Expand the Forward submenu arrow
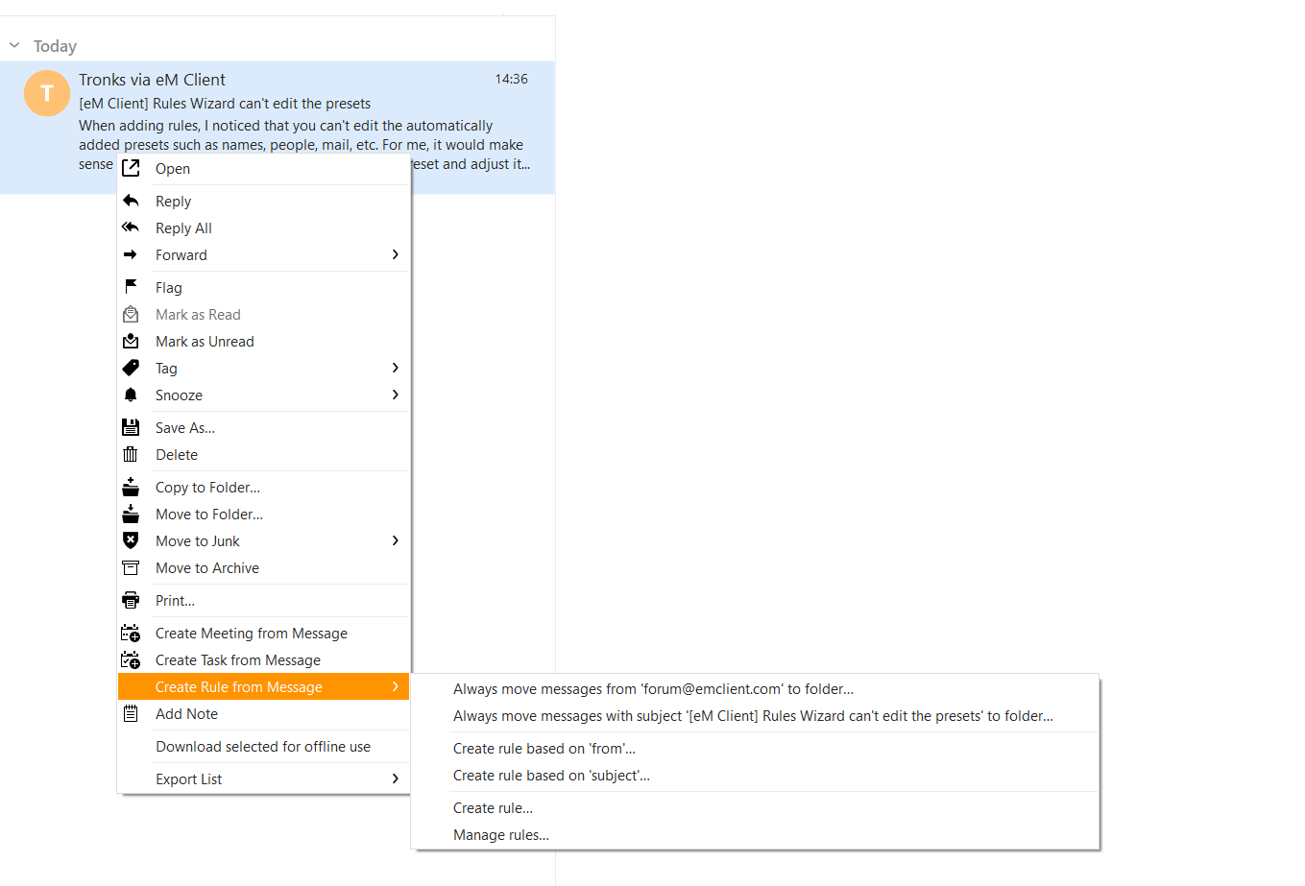 [395, 254]
